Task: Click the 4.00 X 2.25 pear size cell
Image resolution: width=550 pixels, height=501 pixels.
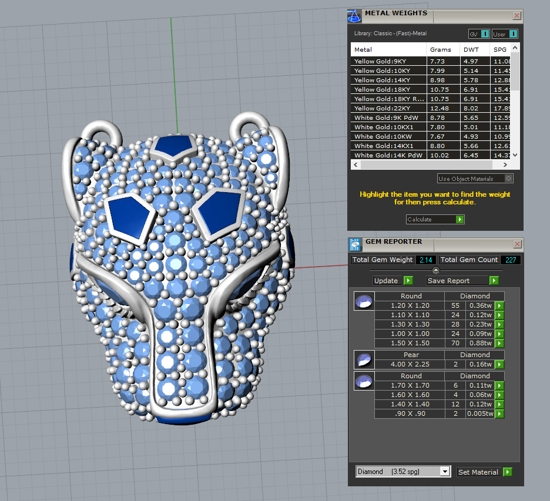Action: pos(410,364)
